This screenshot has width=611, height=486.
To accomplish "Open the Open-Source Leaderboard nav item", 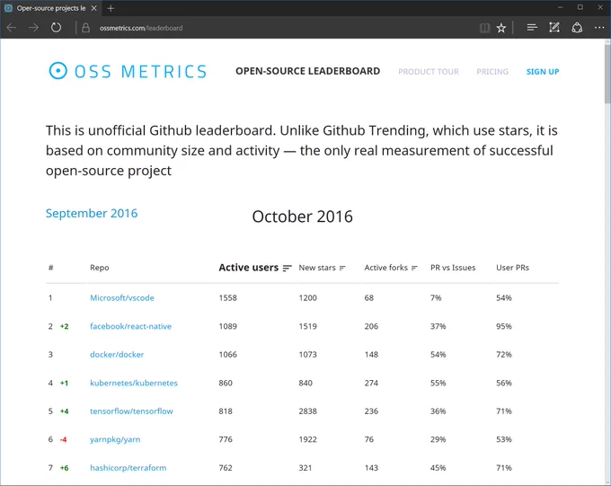I will click(308, 71).
